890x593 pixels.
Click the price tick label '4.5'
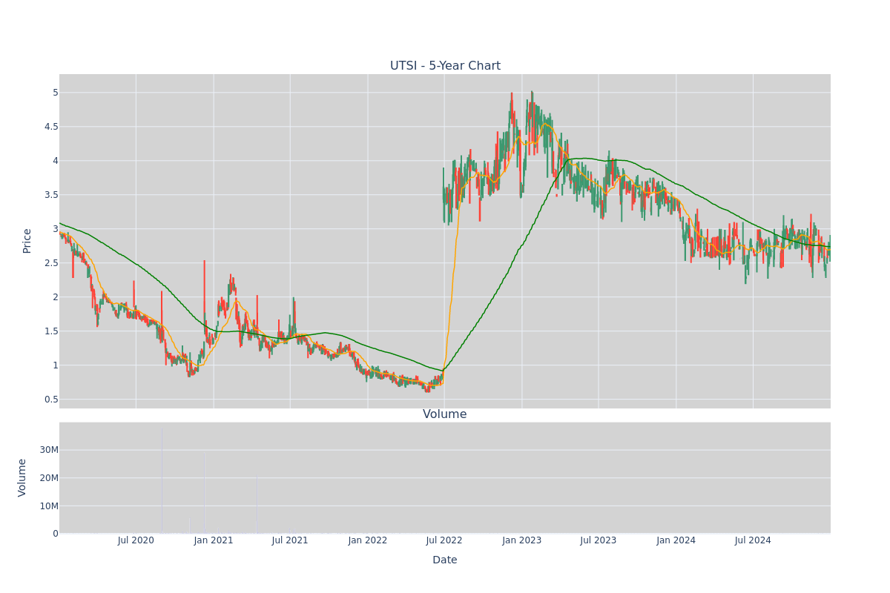50,127
